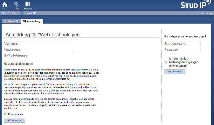The height and width of the screenshot is (125, 214).
Task: Switch to the Übersicht tab
Action: point(11,21)
